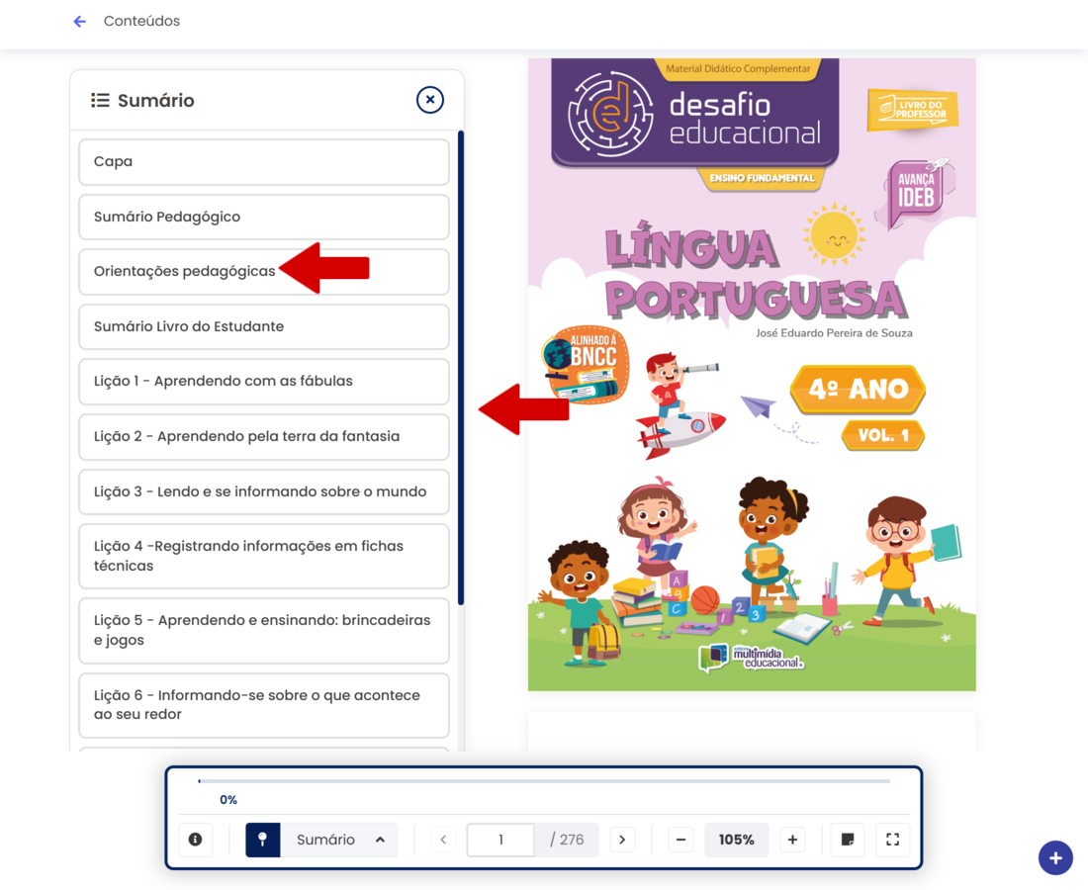
Task: Click the reading progress bar
Action: tap(544, 781)
